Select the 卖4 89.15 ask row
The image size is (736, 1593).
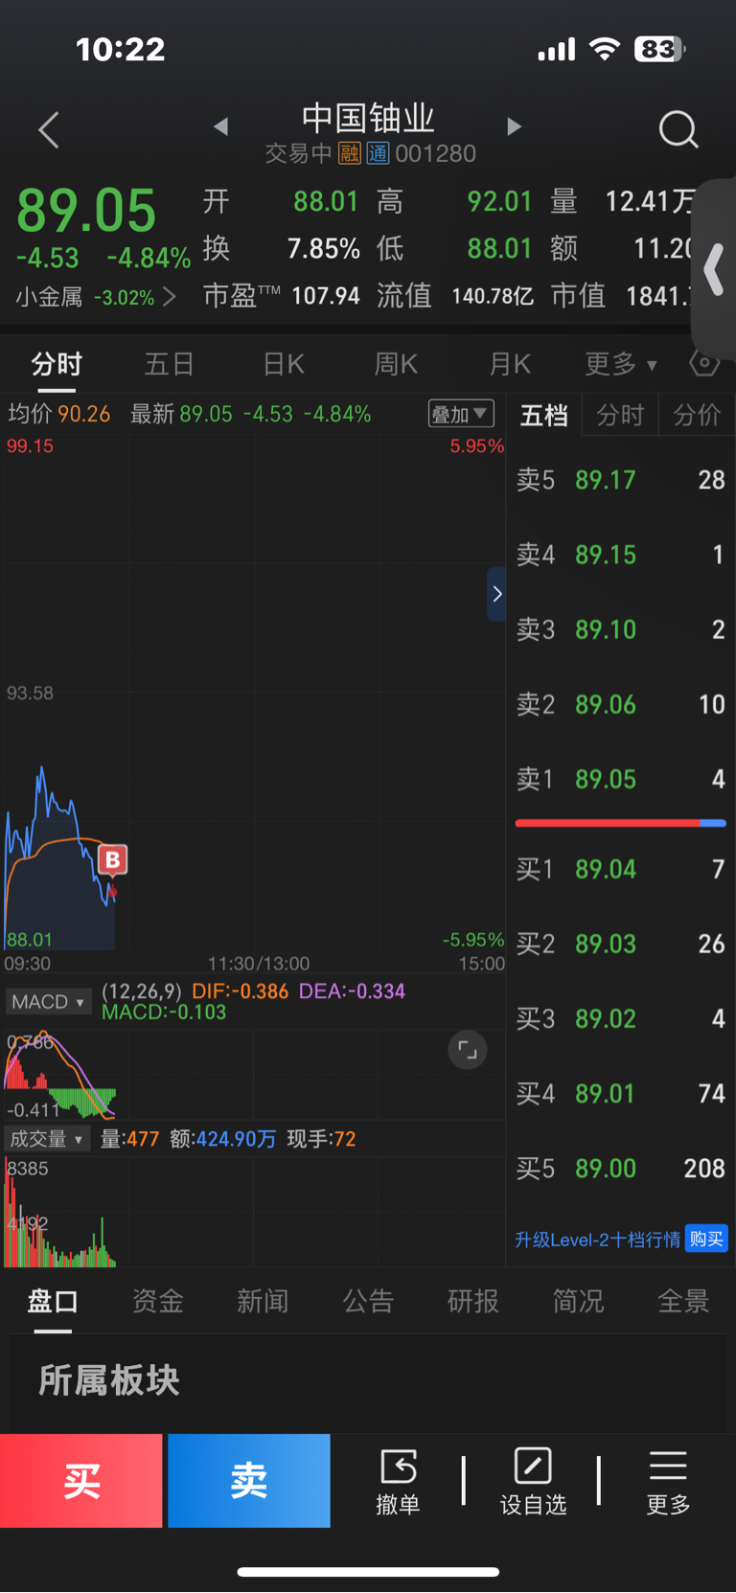(x=620, y=555)
